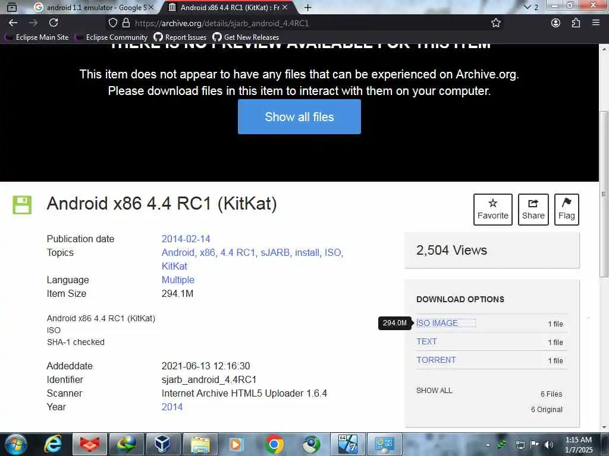Open the KitKat topic link
The height and width of the screenshot is (456, 609).
pyautogui.click(x=174, y=266)
